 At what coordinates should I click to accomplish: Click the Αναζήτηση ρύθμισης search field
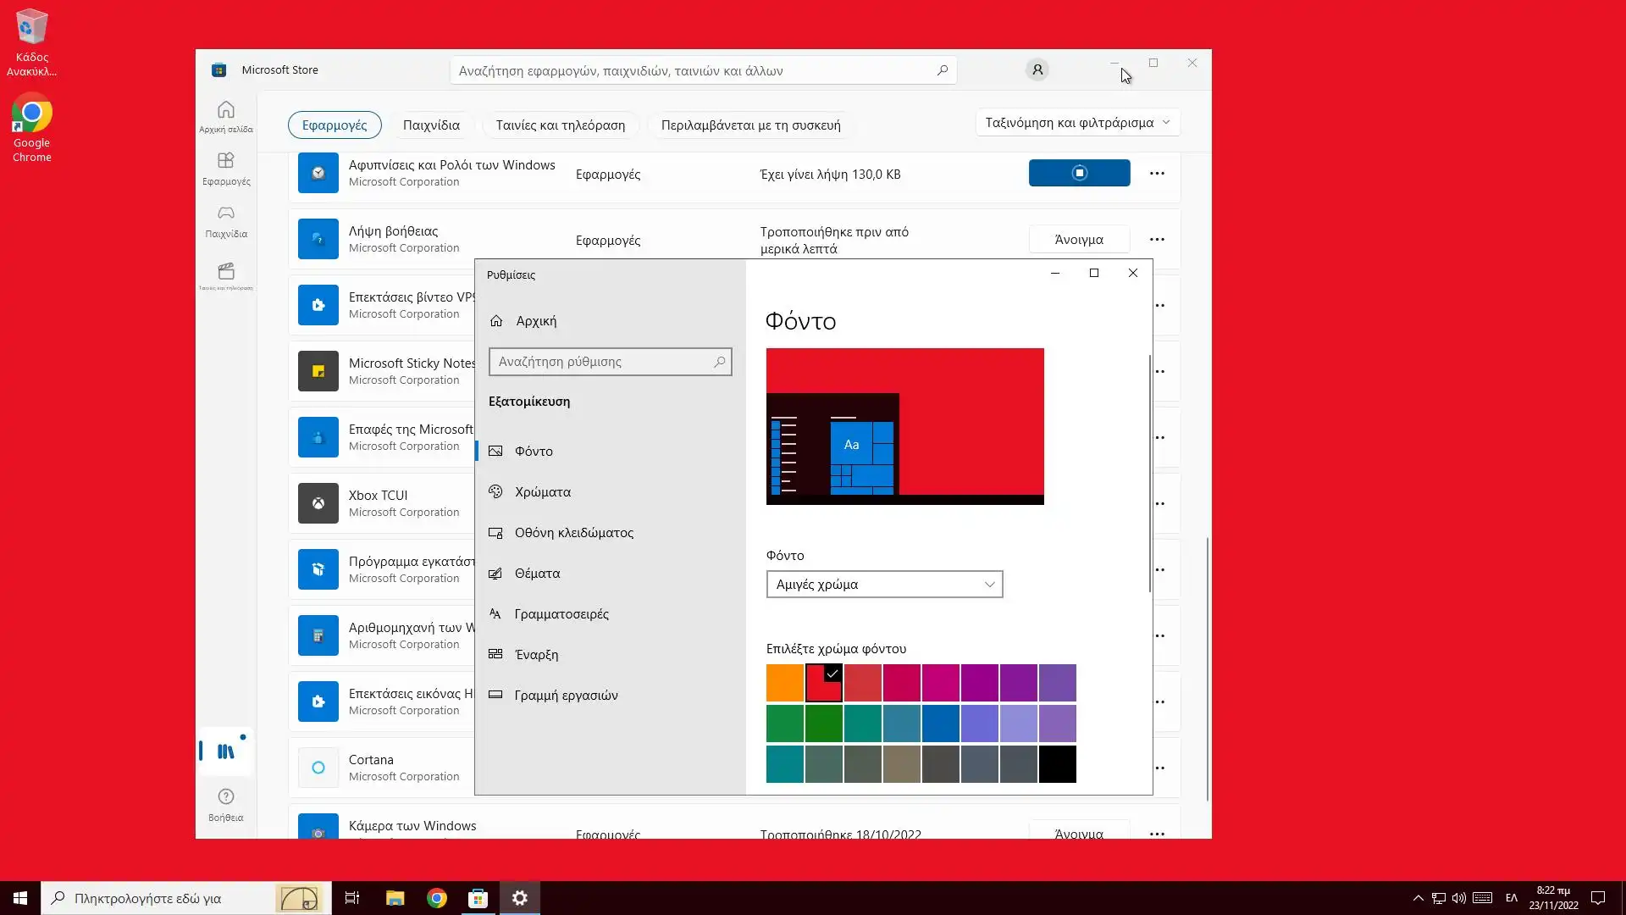601,362
